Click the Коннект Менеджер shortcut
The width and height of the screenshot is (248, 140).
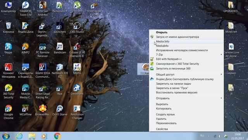[9, 71]
